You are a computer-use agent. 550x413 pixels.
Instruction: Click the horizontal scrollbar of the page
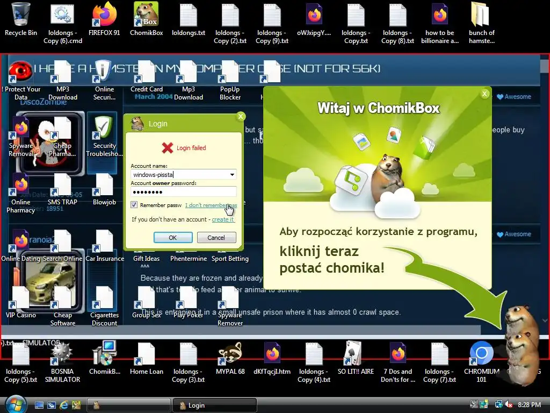pyautogui.click(x=241, y=330)
